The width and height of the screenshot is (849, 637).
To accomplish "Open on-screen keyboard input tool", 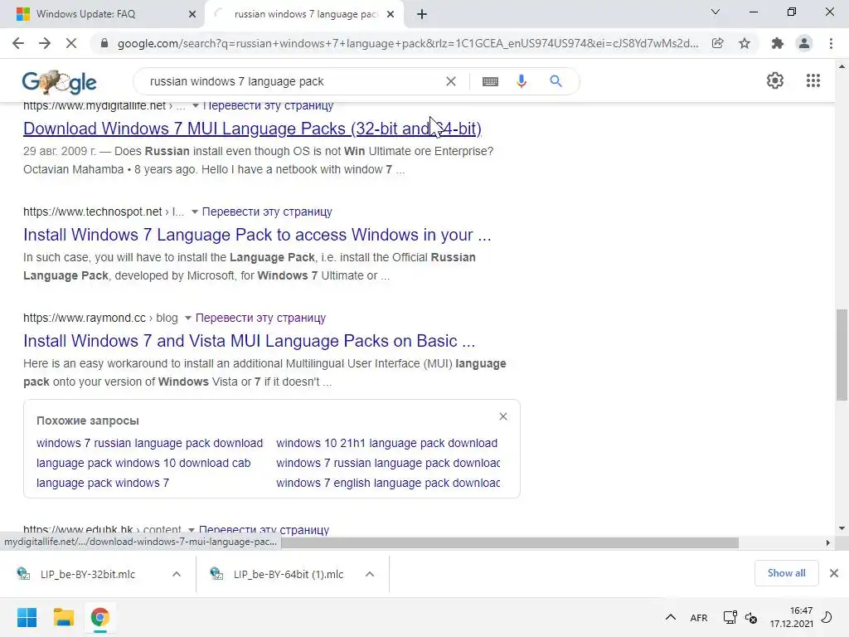I will (490, 81).
